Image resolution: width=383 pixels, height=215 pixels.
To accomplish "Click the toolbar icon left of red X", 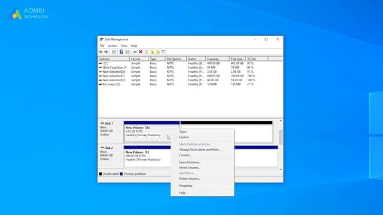I will 135,52.
